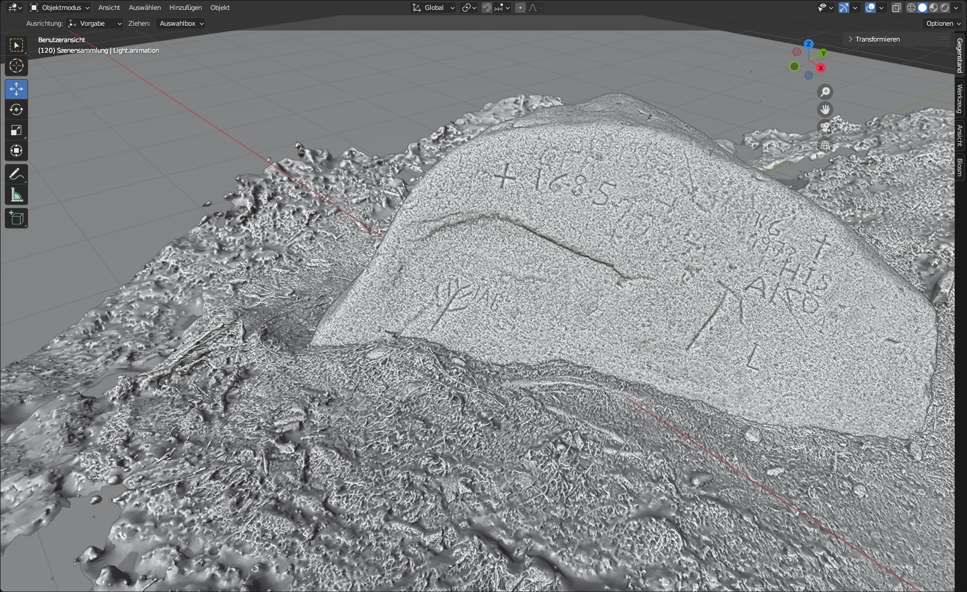Select the Rotate tool in the toolbar
Screen dimensions: 967x592
pos(16,110)
